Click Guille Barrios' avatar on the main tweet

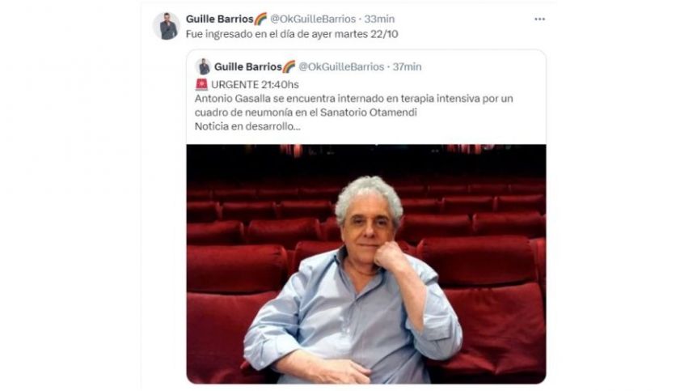tap(167, 26)
